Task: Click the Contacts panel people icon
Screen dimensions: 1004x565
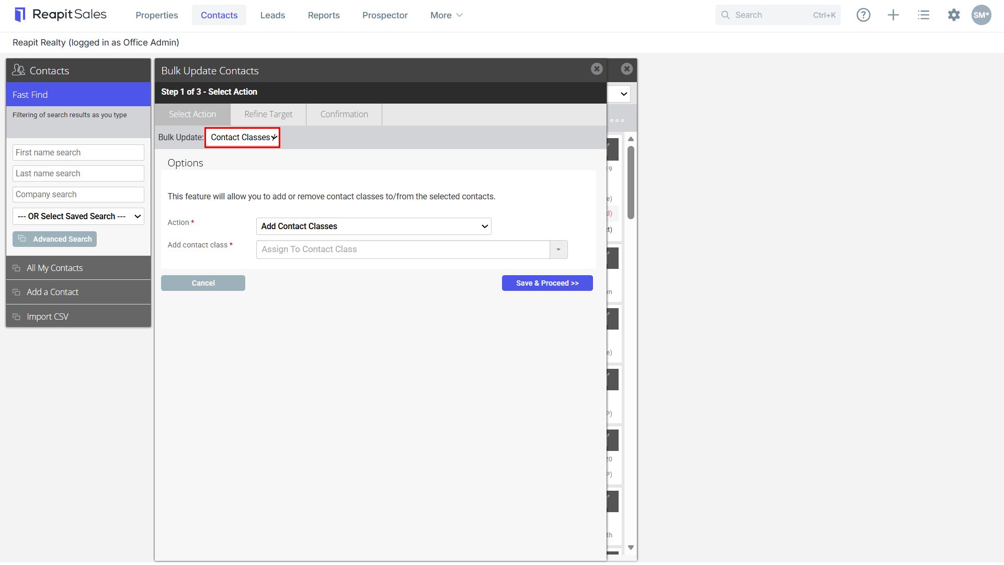Action: click(x=19, y=70)
